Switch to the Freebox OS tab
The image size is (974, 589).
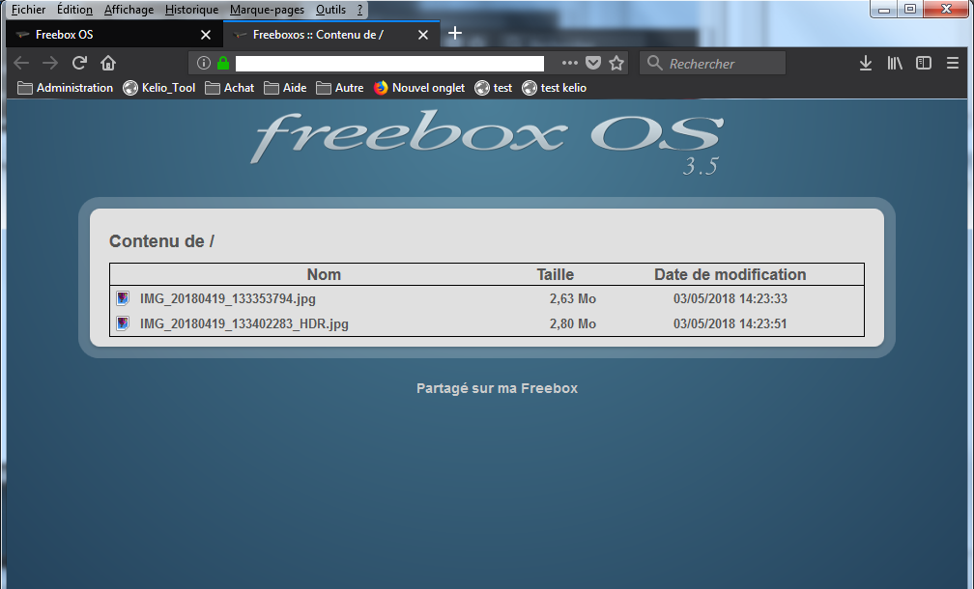coord(114,35)
